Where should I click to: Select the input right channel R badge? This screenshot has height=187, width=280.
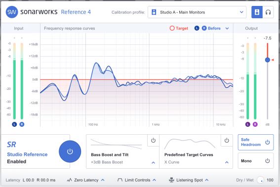[x=22, y=124]
